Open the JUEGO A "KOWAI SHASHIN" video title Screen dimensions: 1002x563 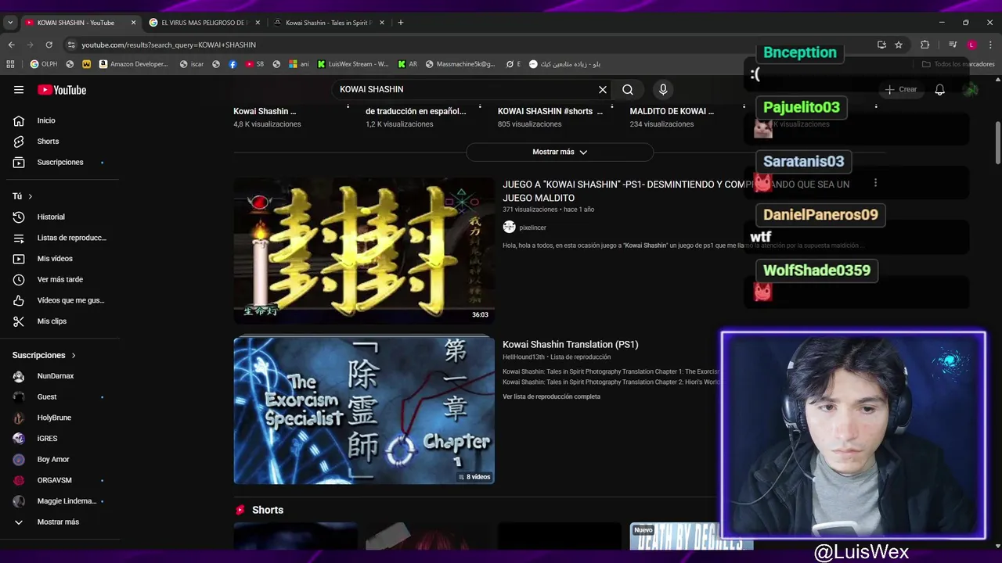pos(676,191)
